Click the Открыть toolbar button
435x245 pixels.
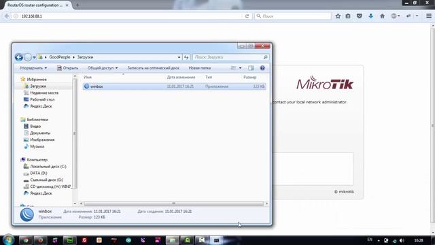coord(67,68)
